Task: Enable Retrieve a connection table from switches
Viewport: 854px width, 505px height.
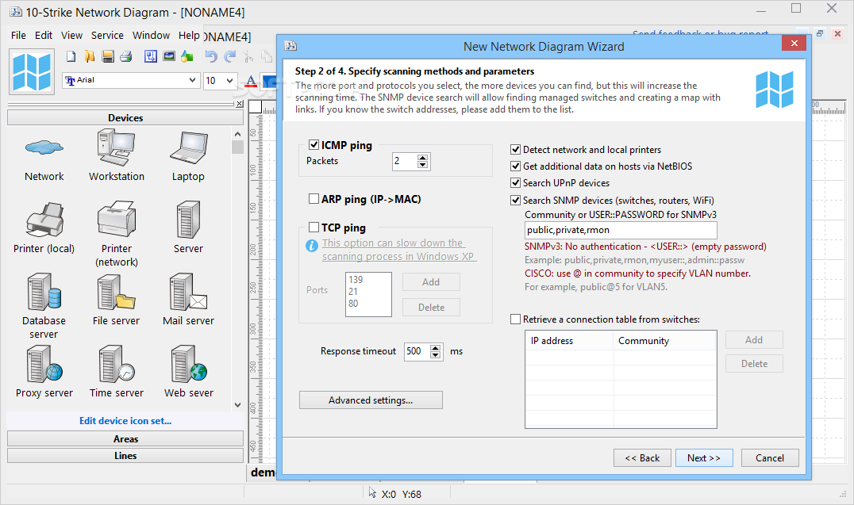Action: pos(515,319)
